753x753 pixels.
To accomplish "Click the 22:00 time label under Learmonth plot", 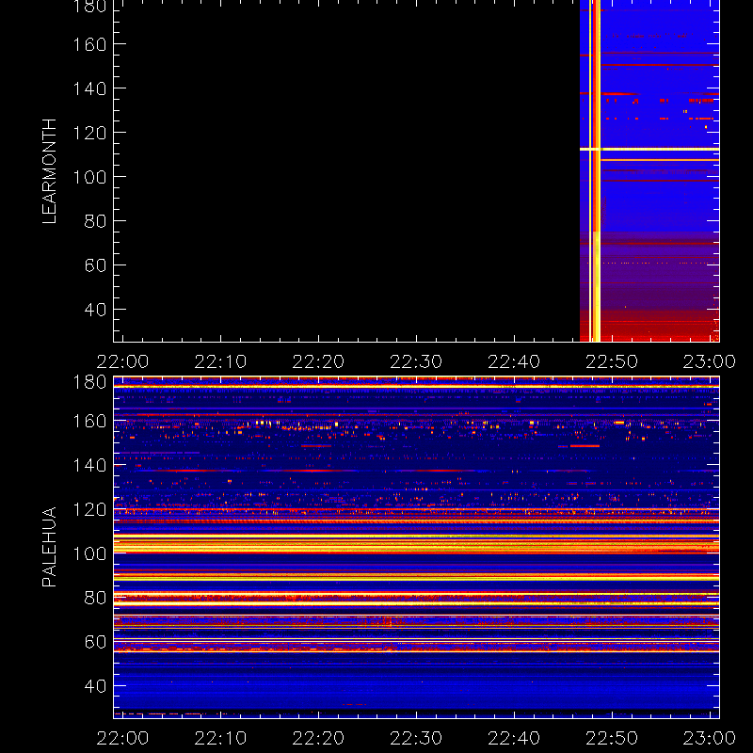I will click(x=123, y=361).
